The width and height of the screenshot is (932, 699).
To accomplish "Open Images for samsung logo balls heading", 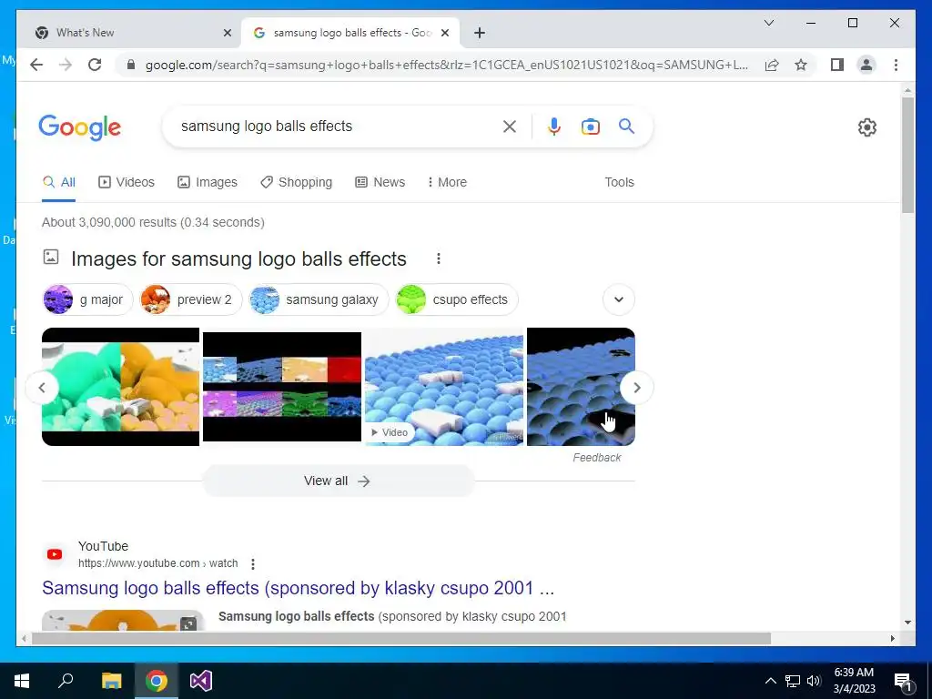I will (238, 258).
